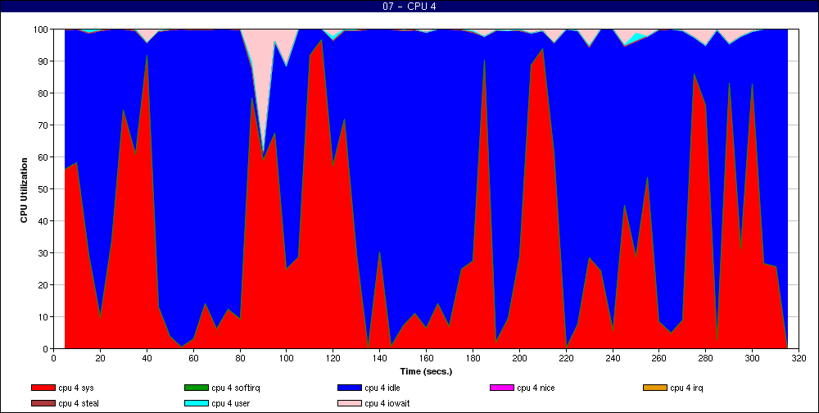Click the x-axis tick label '200'
Viewport: 819px width, 413px height.
pyautogui.click(x=519, y=358)
